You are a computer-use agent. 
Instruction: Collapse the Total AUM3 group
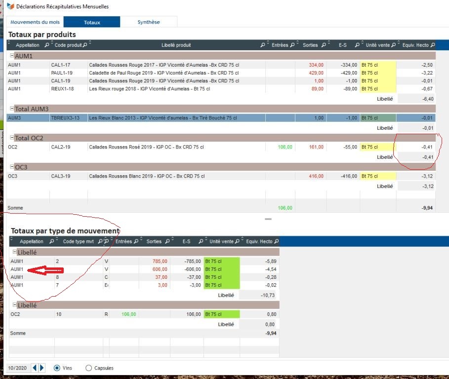coord(12,109)
